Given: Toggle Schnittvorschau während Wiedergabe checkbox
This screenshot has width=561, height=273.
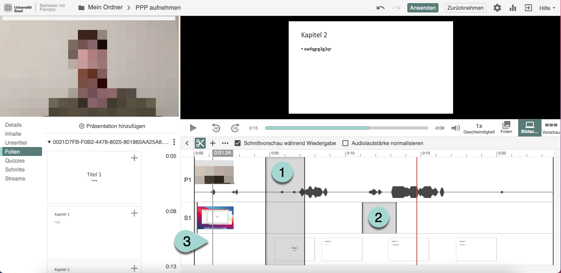Looking at the screenshot, I should click(238, 143).
